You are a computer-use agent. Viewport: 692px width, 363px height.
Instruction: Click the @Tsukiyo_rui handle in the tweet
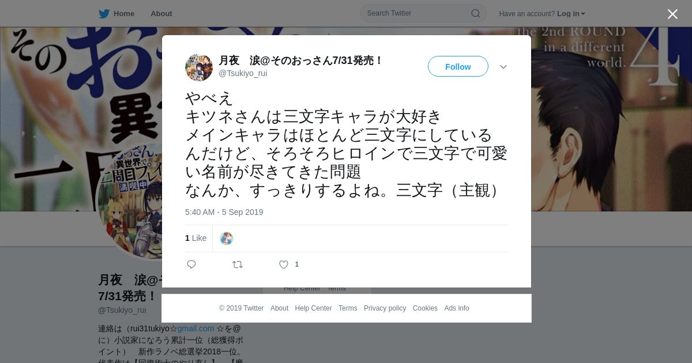pyautogui.click(x=243, y=73)
